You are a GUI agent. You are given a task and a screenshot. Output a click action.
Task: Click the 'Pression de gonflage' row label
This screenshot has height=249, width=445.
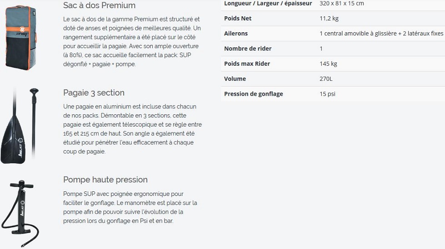254,94
